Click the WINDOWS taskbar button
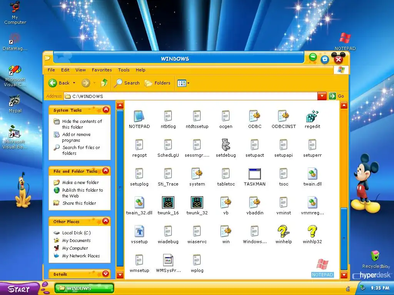The height and width of the screenshot is (295, 394). (84, 288)
